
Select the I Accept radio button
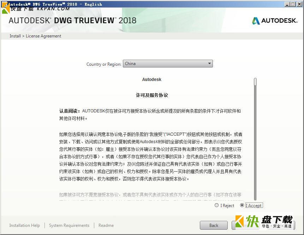(x=242, y=205)
